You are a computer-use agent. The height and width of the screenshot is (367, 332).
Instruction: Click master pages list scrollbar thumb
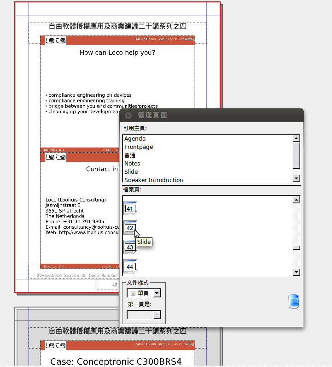(x=297, y=155)
